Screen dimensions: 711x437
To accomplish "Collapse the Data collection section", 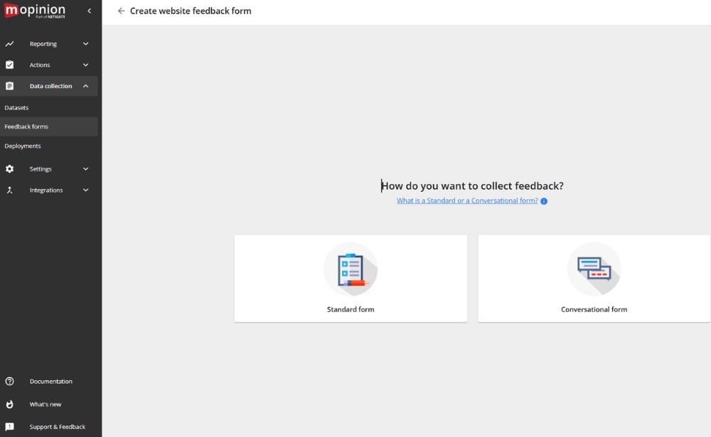I will pyautogui.click(x=86, y=86).
